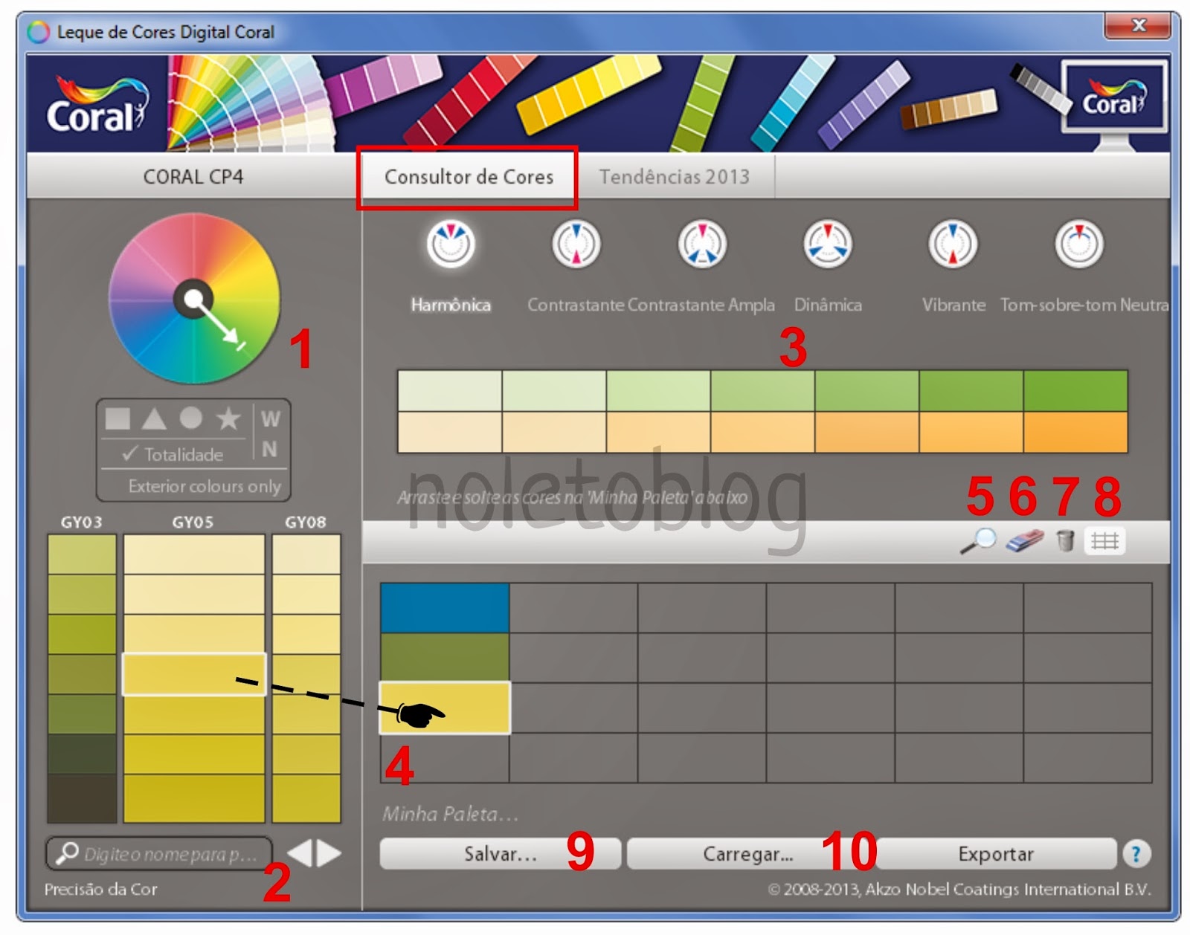Open the Tendências 2013 tab
Image resolution: width=1190 pixels, height=935 pixels.
pos(675,177)
